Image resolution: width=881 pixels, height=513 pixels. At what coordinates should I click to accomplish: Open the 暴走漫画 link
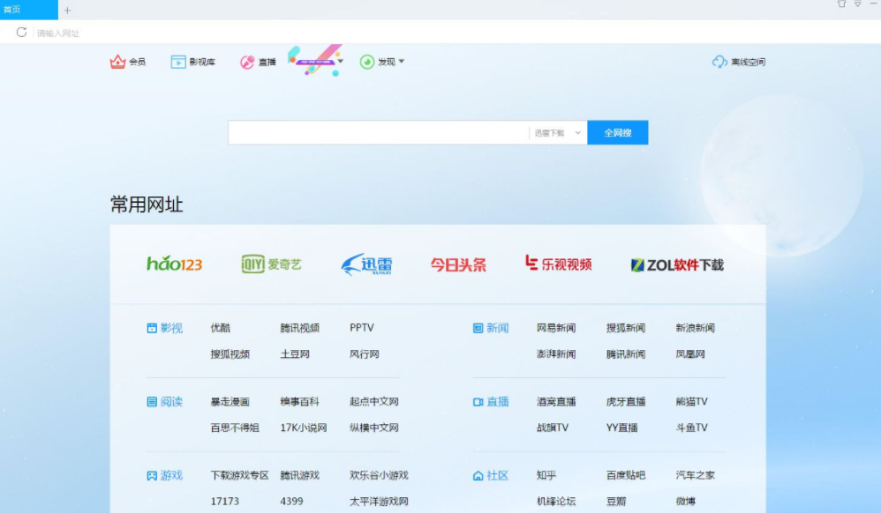tap(230, 402)
